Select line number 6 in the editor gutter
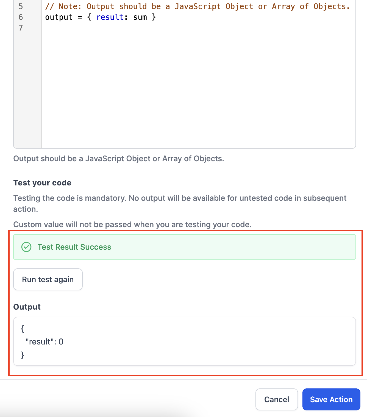367x417 pixels. (21, 17)
